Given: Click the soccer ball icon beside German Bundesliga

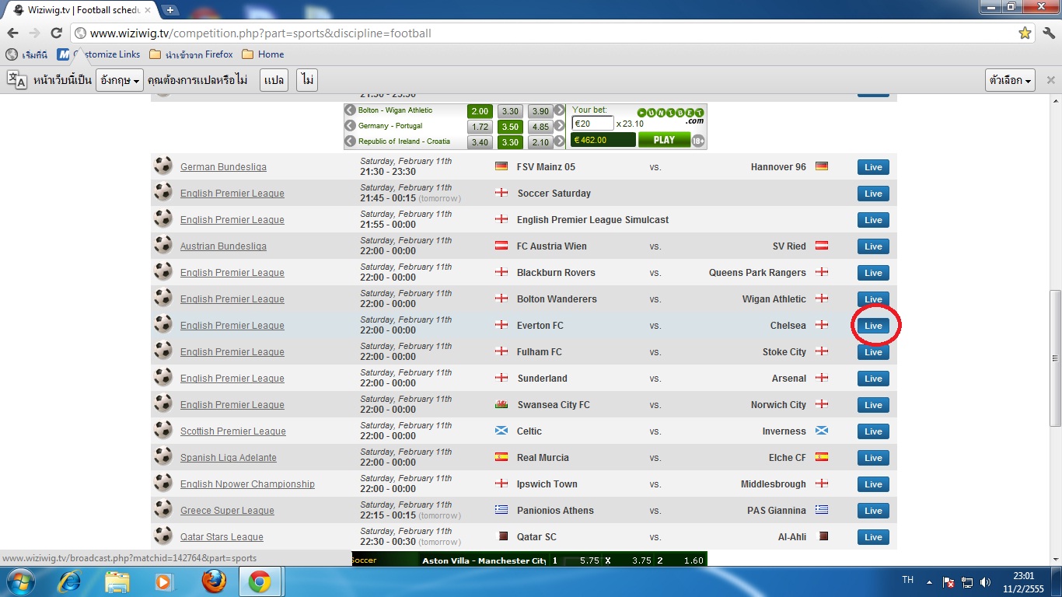Looking at the screenshot, I should (163, 166).
